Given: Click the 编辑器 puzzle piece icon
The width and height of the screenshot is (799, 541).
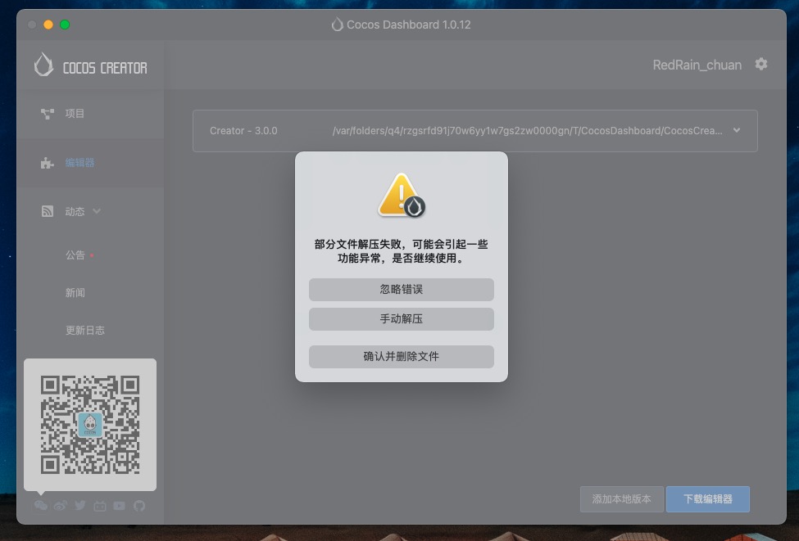Looking at the screenshot, I should tap(48, 163).
